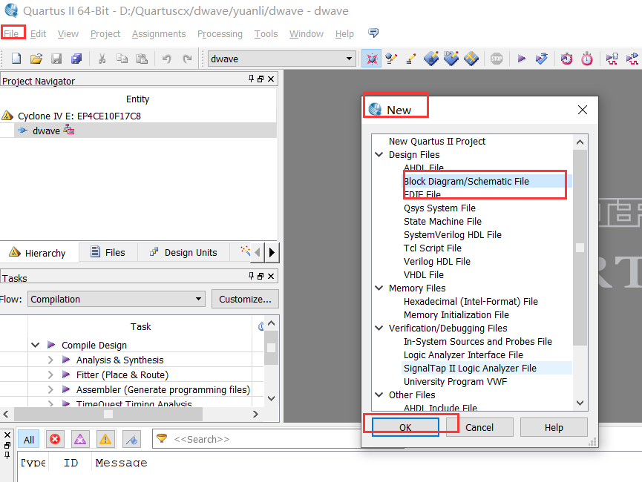Click the Paste clipboard icon
This screenshot has height=482, width=642.
pyautogui.click(x=142, y=59)
